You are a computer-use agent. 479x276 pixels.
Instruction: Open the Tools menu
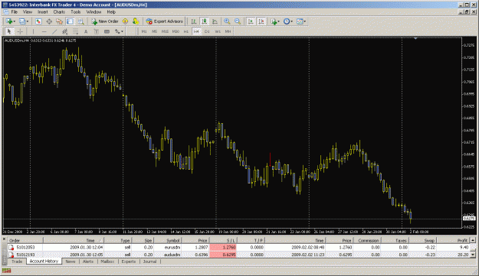pos(75,12)
